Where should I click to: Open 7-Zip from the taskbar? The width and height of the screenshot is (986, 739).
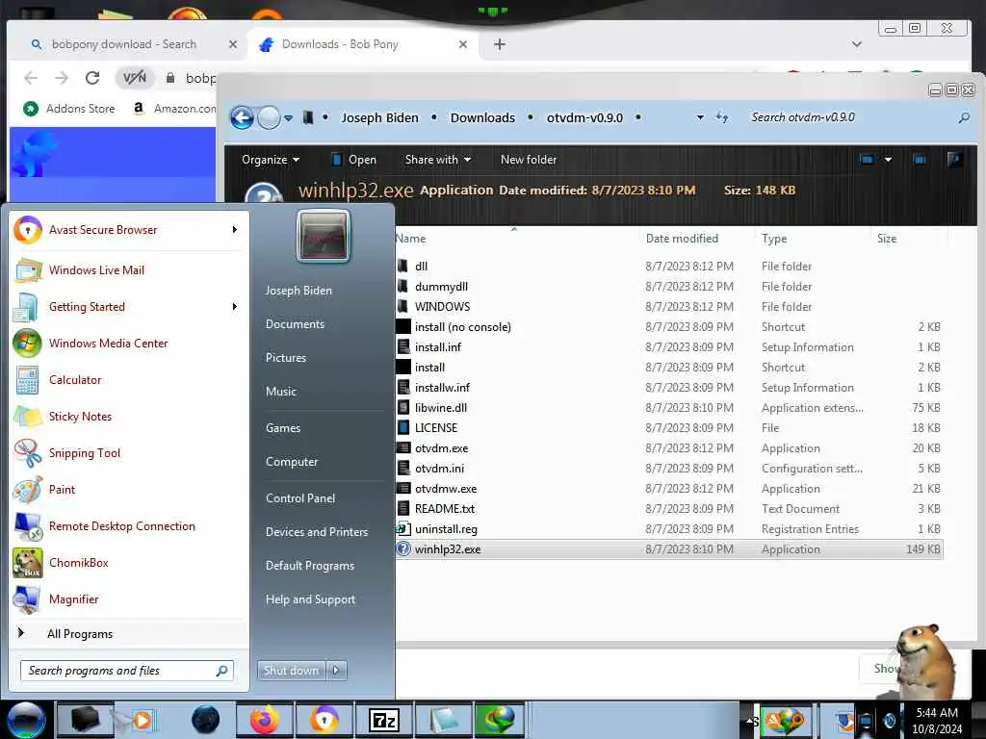[383, 720]
